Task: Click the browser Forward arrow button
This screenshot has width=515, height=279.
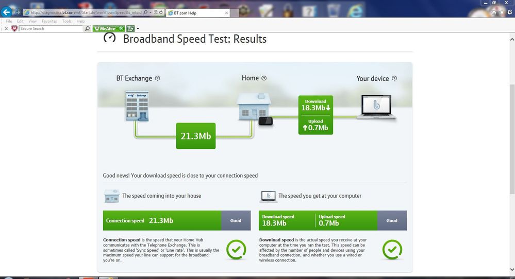Action: (x=18, y=12)
